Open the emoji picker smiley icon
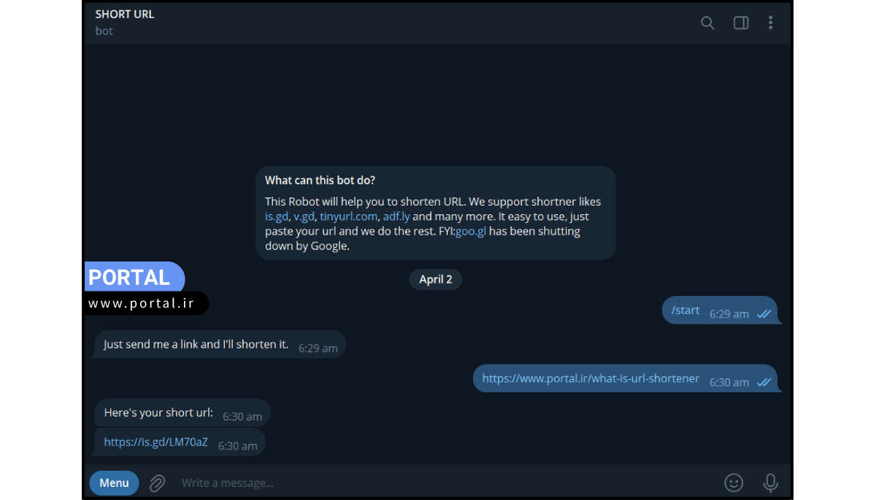Image resolution: width=876 pixels, height=500 pixels. coord(734,483)
